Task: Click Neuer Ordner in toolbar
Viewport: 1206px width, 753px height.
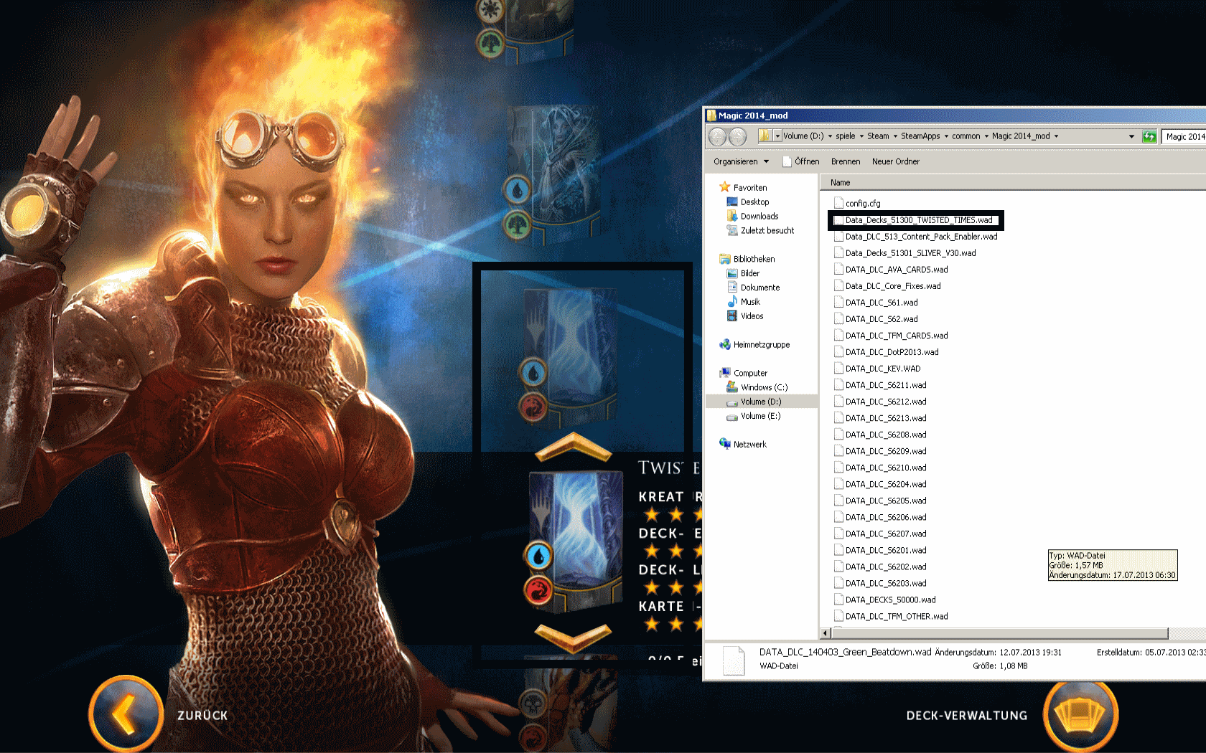Action: tap(896, 161)
